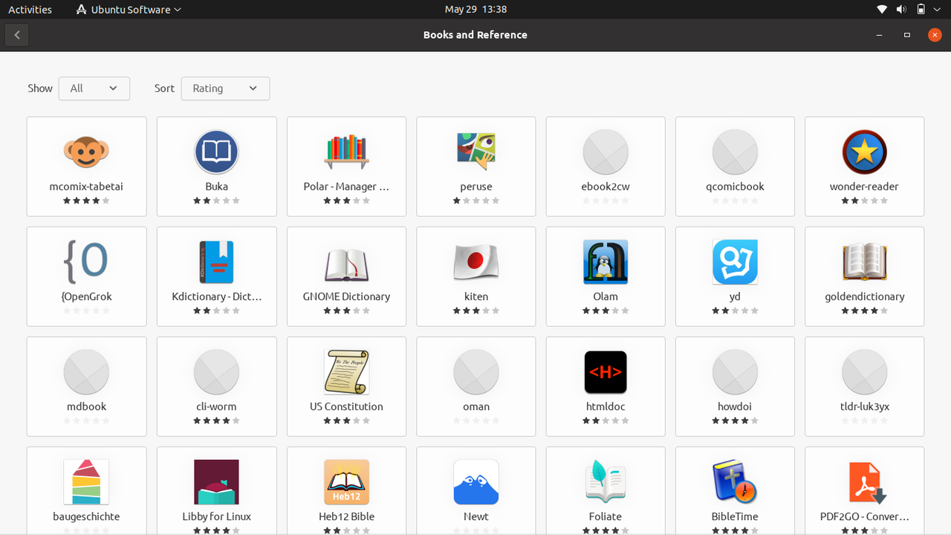951x535 pixels.
Task: Open the Show filter dropdown set to All
Action: click(94, 88)
